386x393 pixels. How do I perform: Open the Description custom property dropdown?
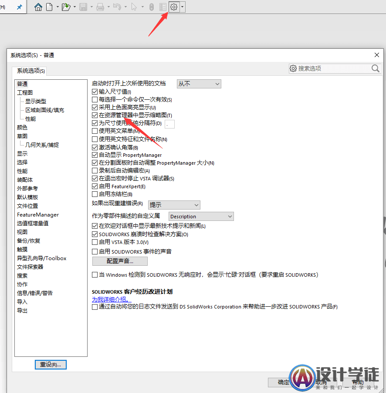(201, 216)
